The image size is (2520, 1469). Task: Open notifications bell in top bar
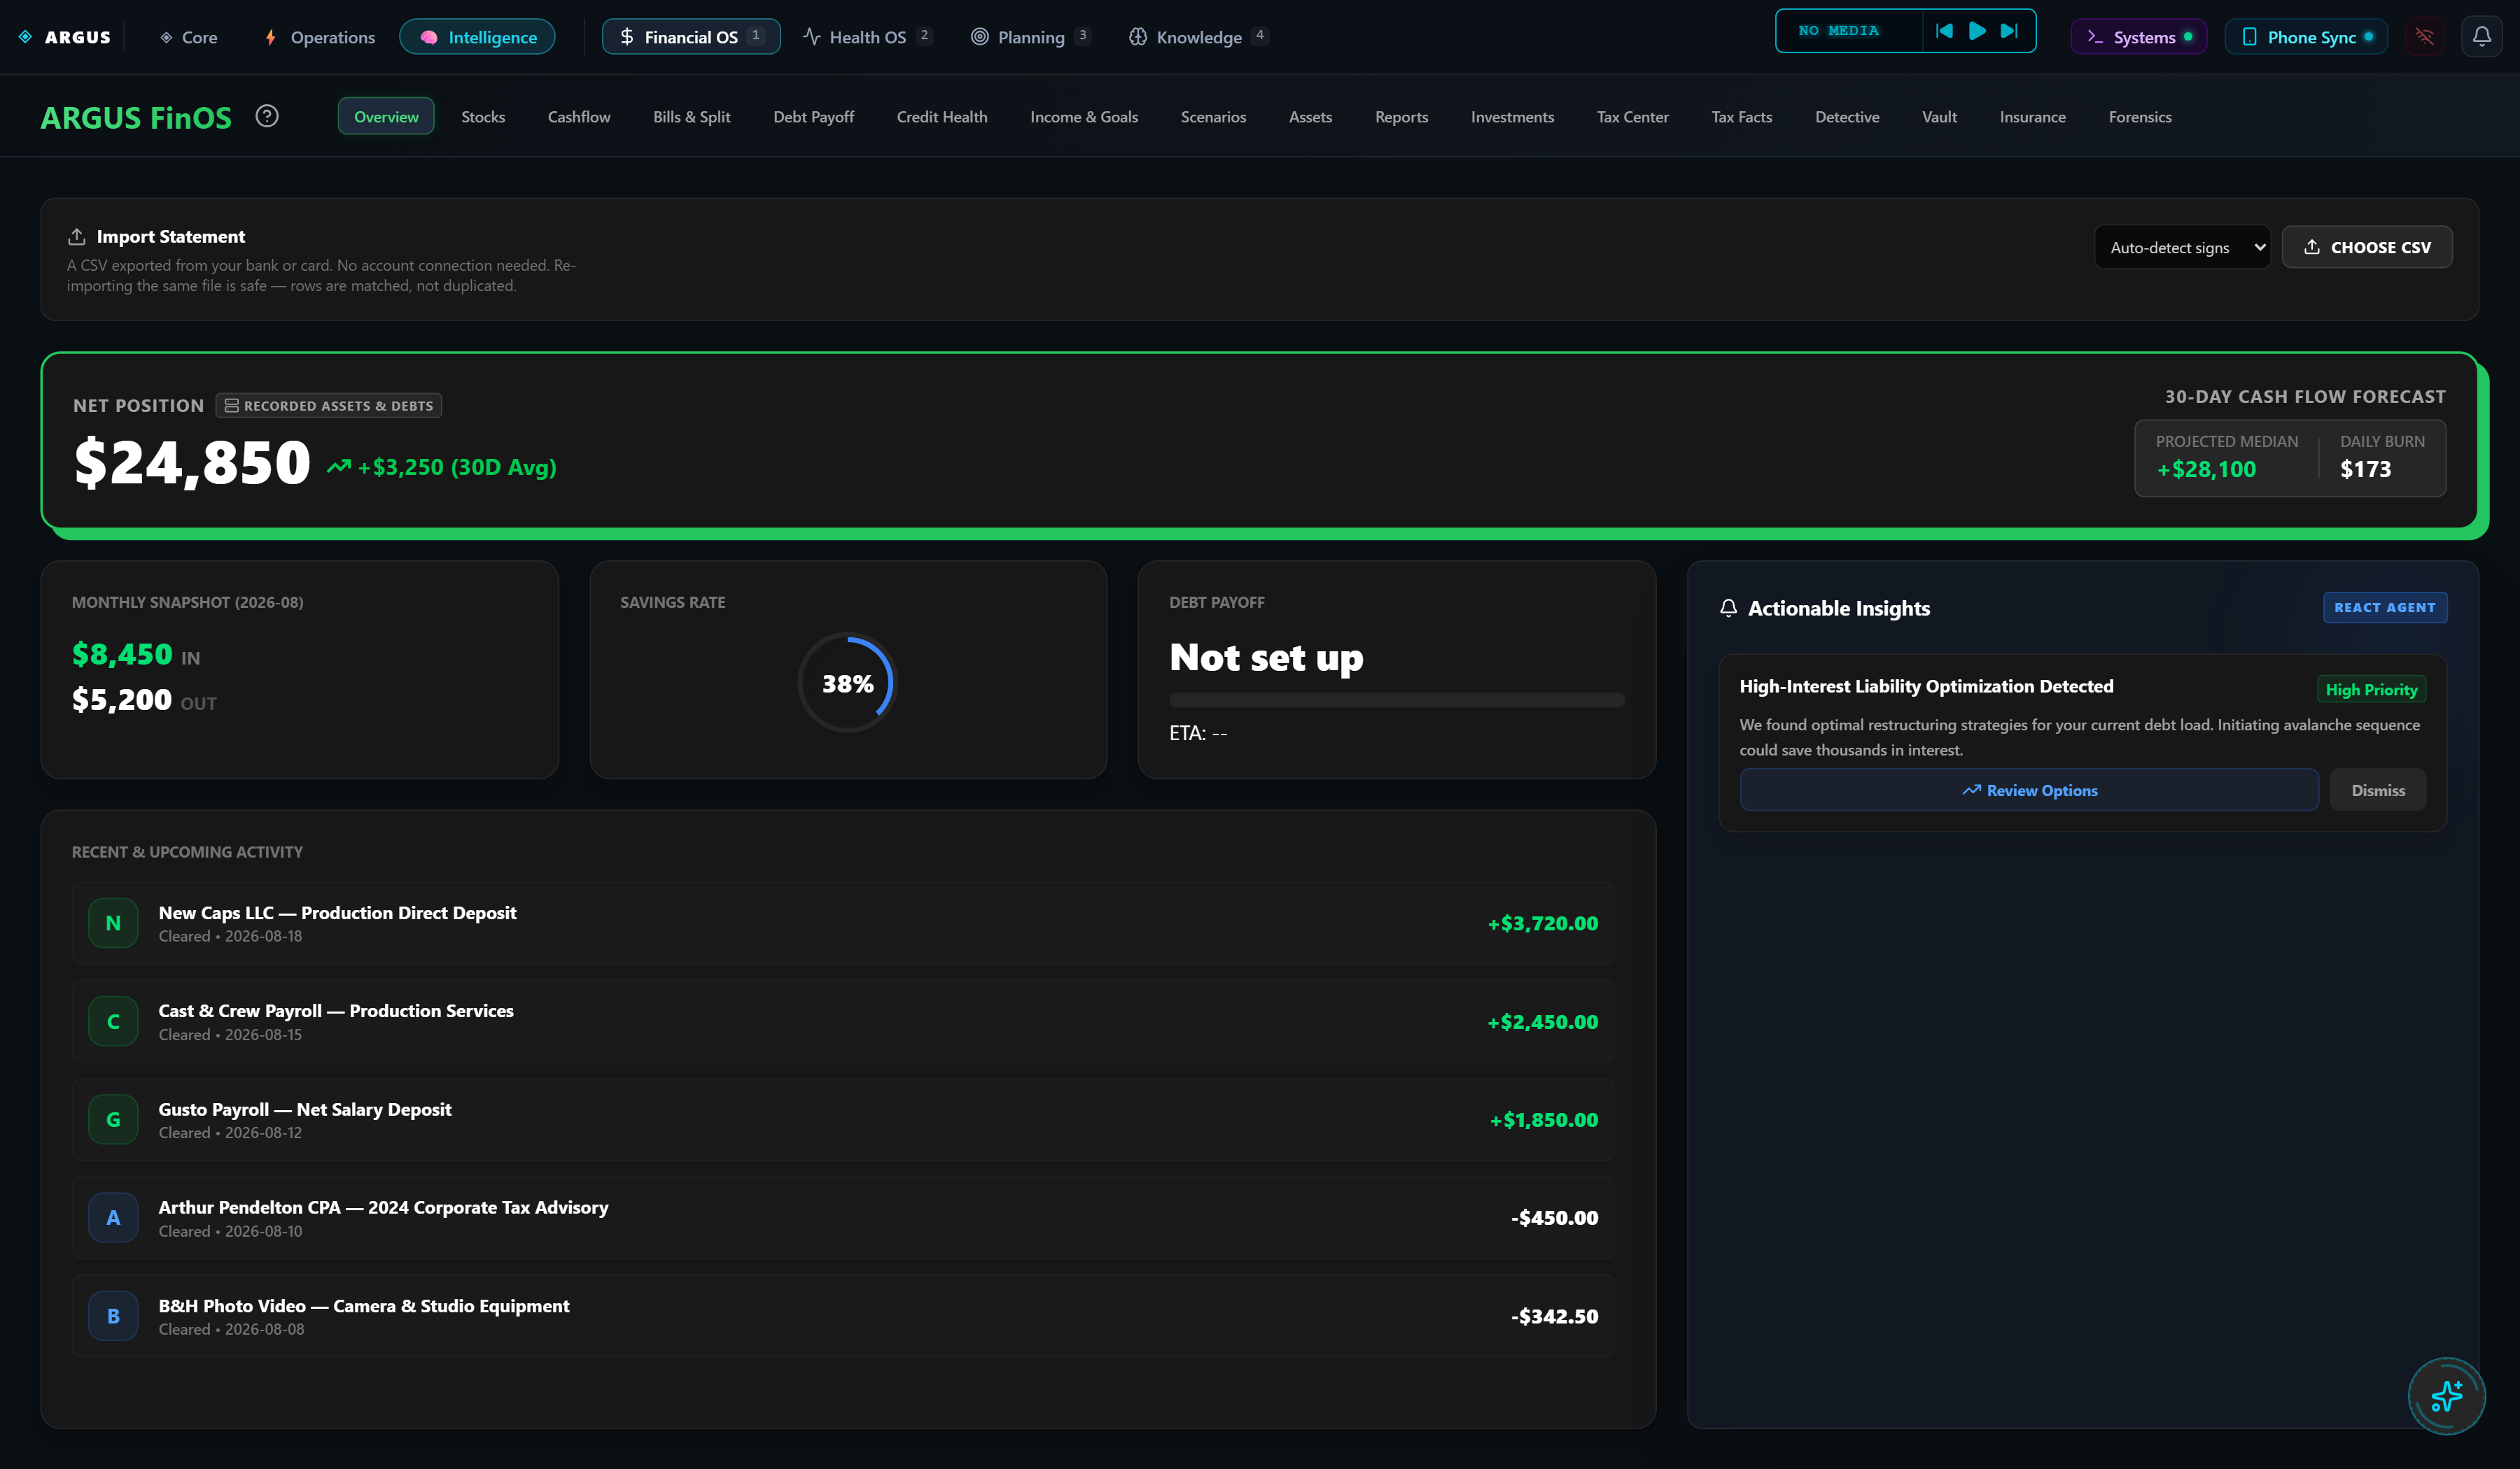point(2482,37)
